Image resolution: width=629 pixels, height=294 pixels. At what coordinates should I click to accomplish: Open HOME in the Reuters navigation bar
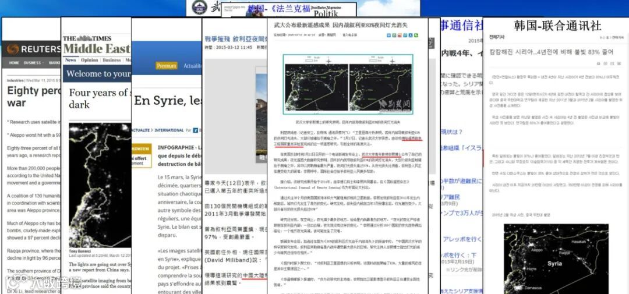point(14,63)
